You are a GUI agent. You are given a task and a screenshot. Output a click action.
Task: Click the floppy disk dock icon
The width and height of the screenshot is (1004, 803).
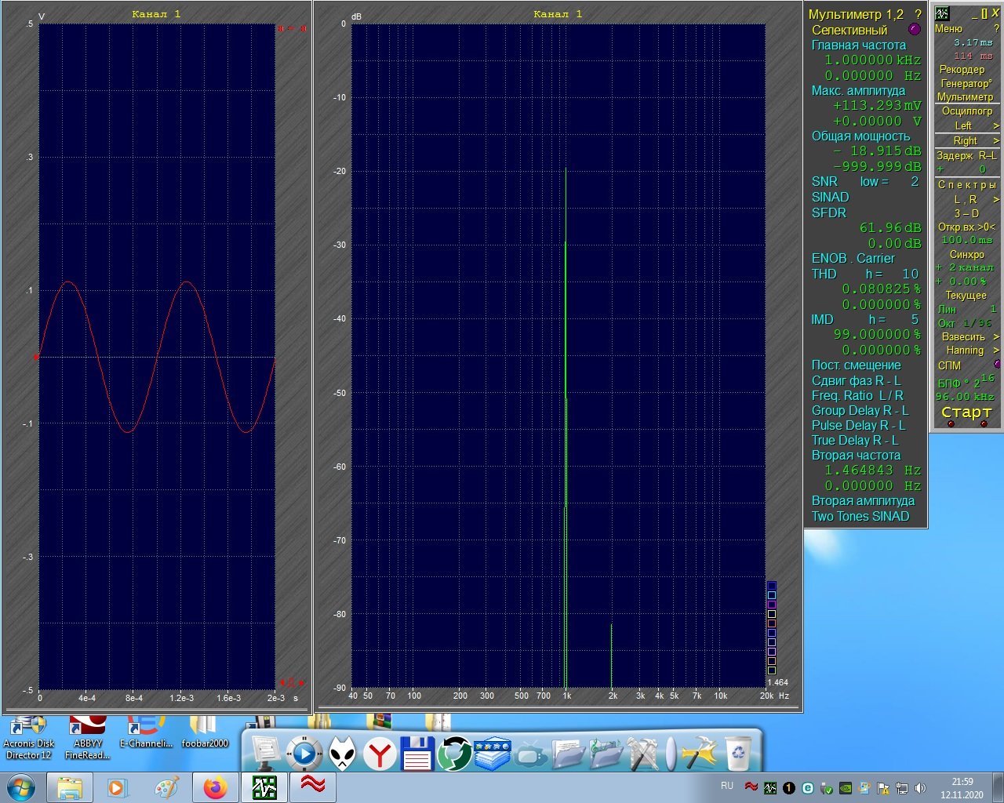(x=417, y=754)
